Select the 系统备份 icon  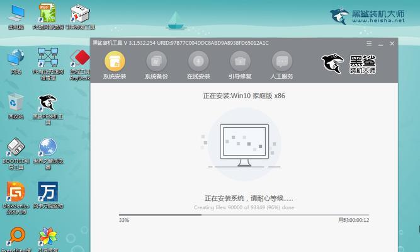(156, 61)
